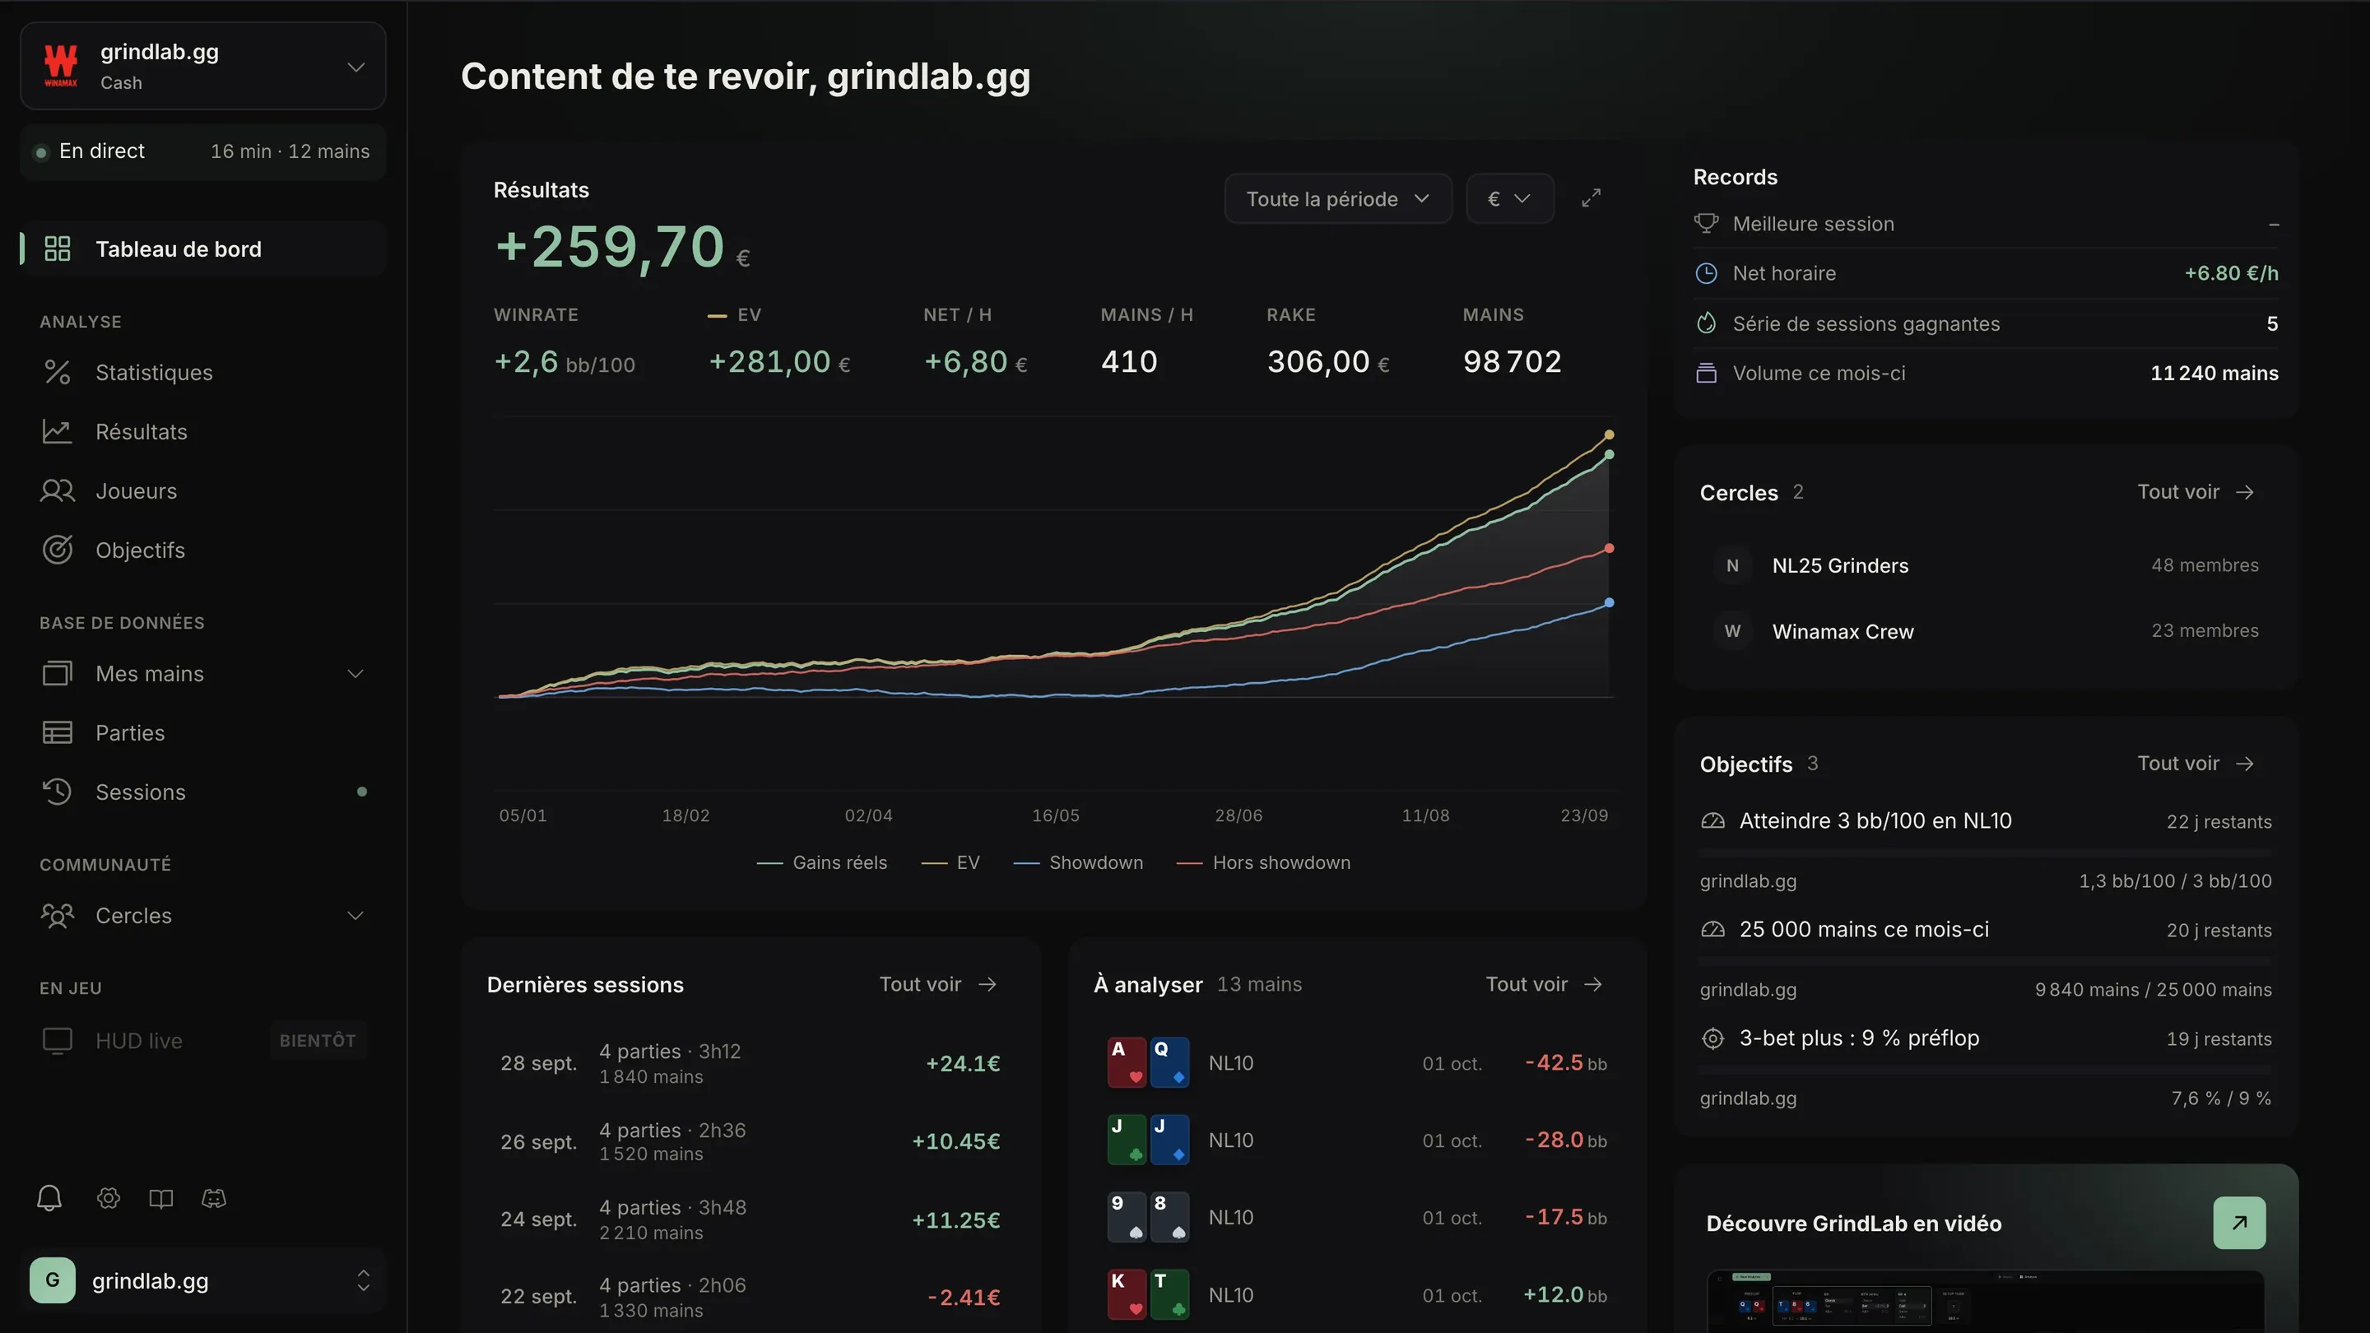Screen dimensions: 2370x1333
Task: Expand the Résultats chart to fullscreen
Action: click(x=1591, y=197)
